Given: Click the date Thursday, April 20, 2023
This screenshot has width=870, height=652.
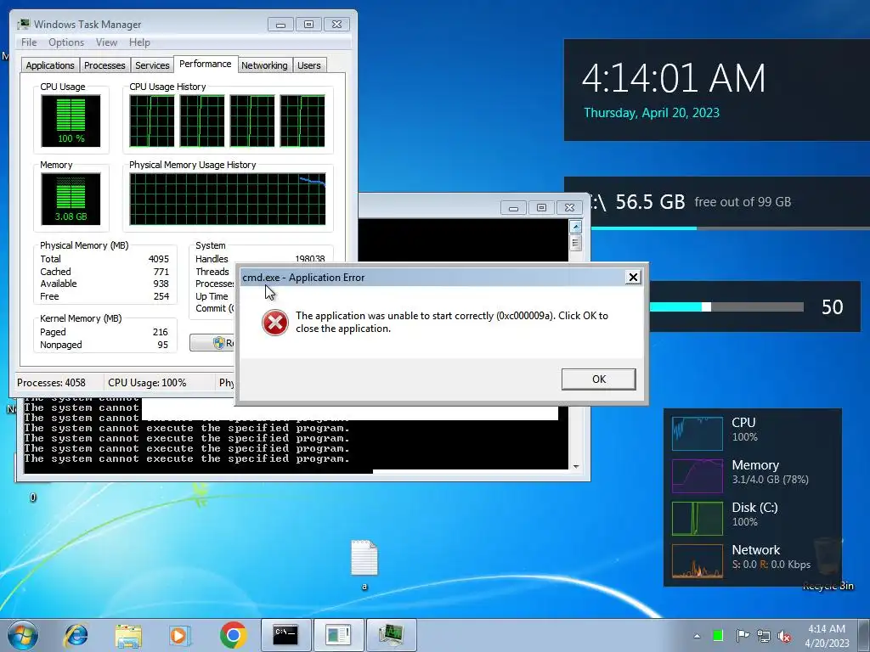Looking at the screenshot, I should 652,113.
